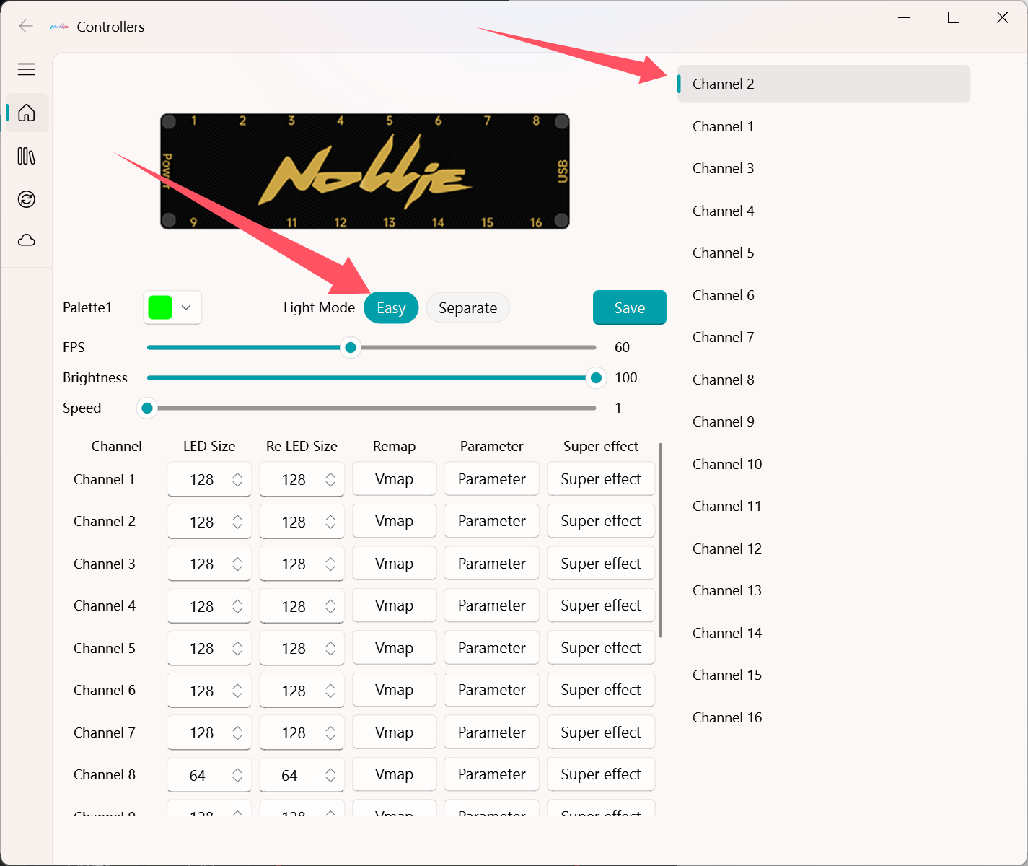Click the Channel 8 Re LED Size stepper arrows
Screen dimensions: 1028x866
330,775
